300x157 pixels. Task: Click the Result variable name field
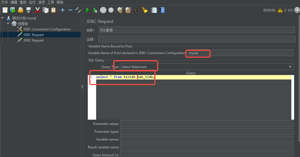207,147
